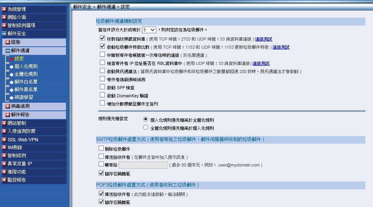Click the plus icon beside 網站管制
The width and height of the screenshot is (373, 207).
(4, 123)
